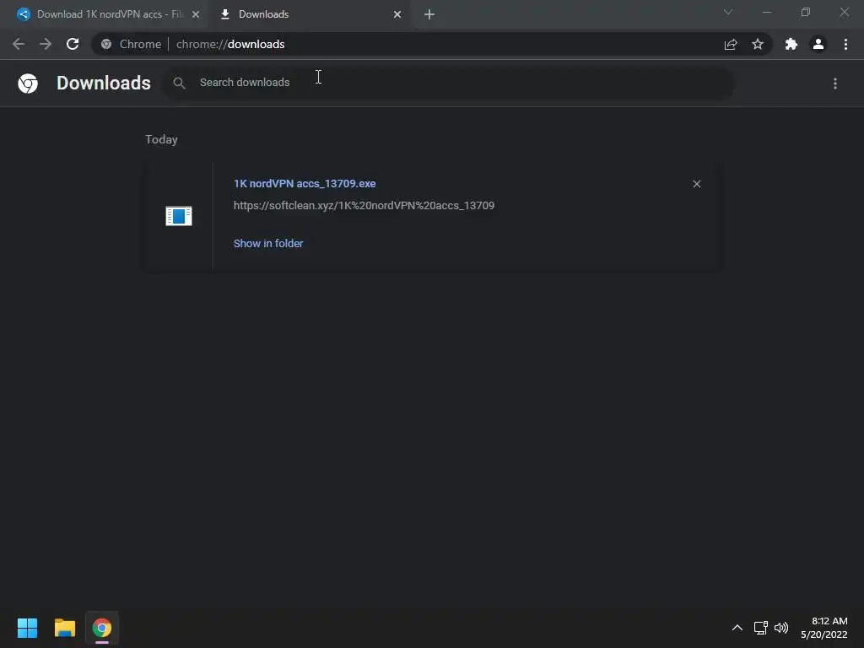Show hidden system tray icons
Screen dimensions: 864x648
pos(737,628)
